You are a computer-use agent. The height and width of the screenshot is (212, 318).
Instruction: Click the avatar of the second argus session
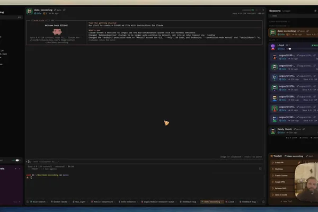click(x=275, y=67)
